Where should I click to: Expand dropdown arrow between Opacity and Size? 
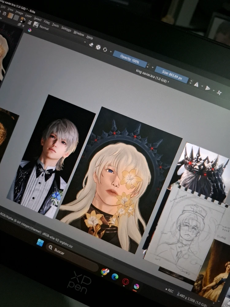152,67
